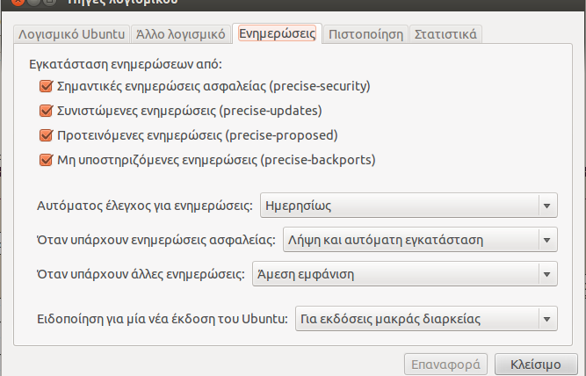
Task: Show the Στατιστικά tab
Action: [x=445, y=34]
